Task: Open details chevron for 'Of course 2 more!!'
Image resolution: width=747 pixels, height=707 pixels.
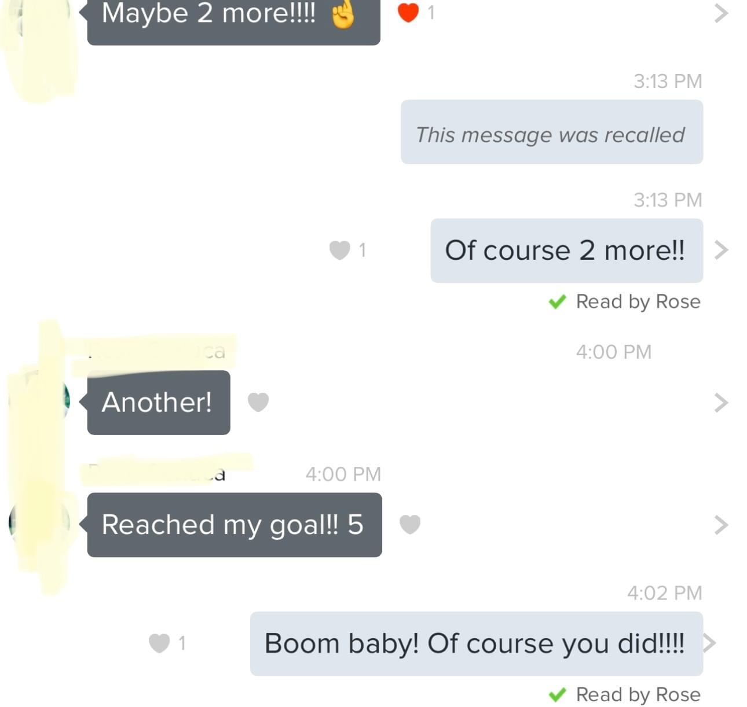Action: click(x=721, y=250)
